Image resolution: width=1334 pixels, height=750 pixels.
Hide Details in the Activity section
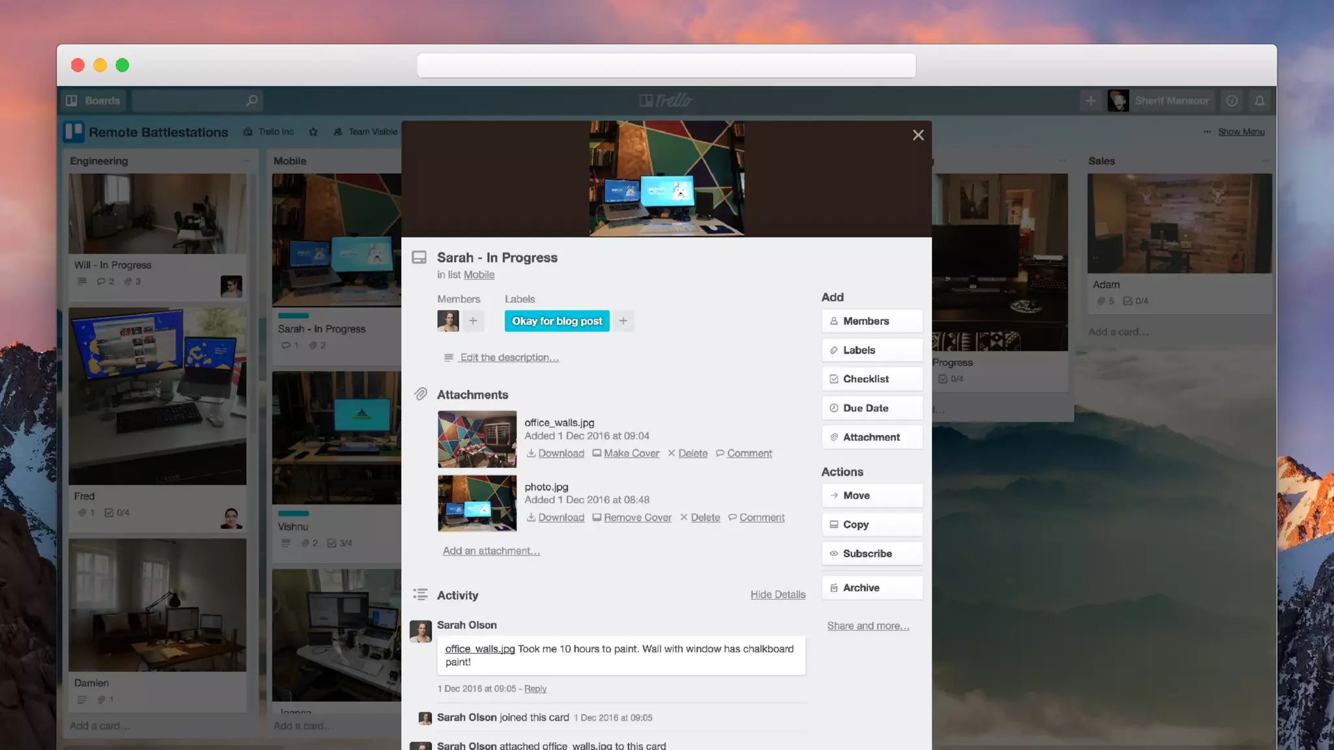point(778,594)
